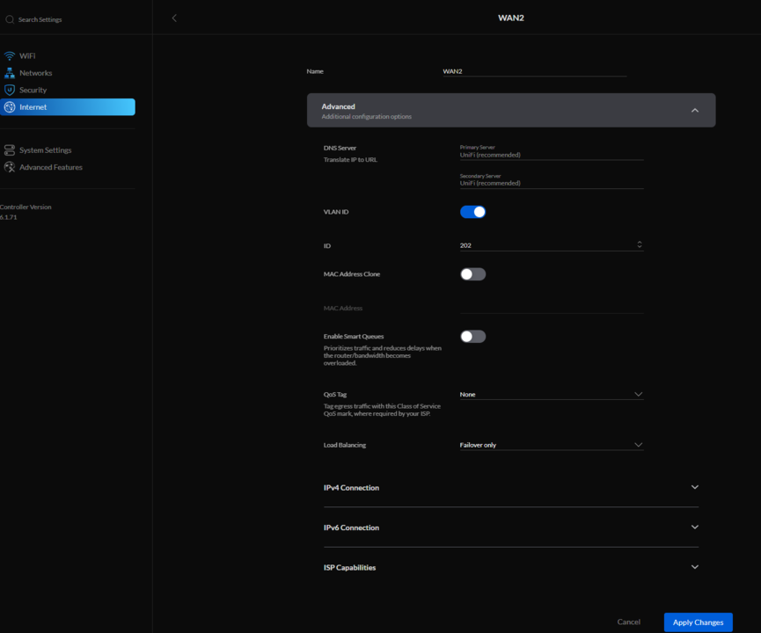Click the System Settings icon
This screenshot has width=761, height=633.
10,150
